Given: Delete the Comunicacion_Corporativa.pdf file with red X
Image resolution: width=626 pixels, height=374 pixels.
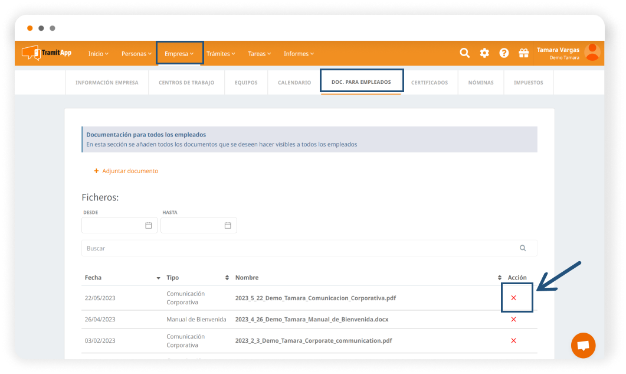Looking at the screenshot, I should [x=513, y=298].
